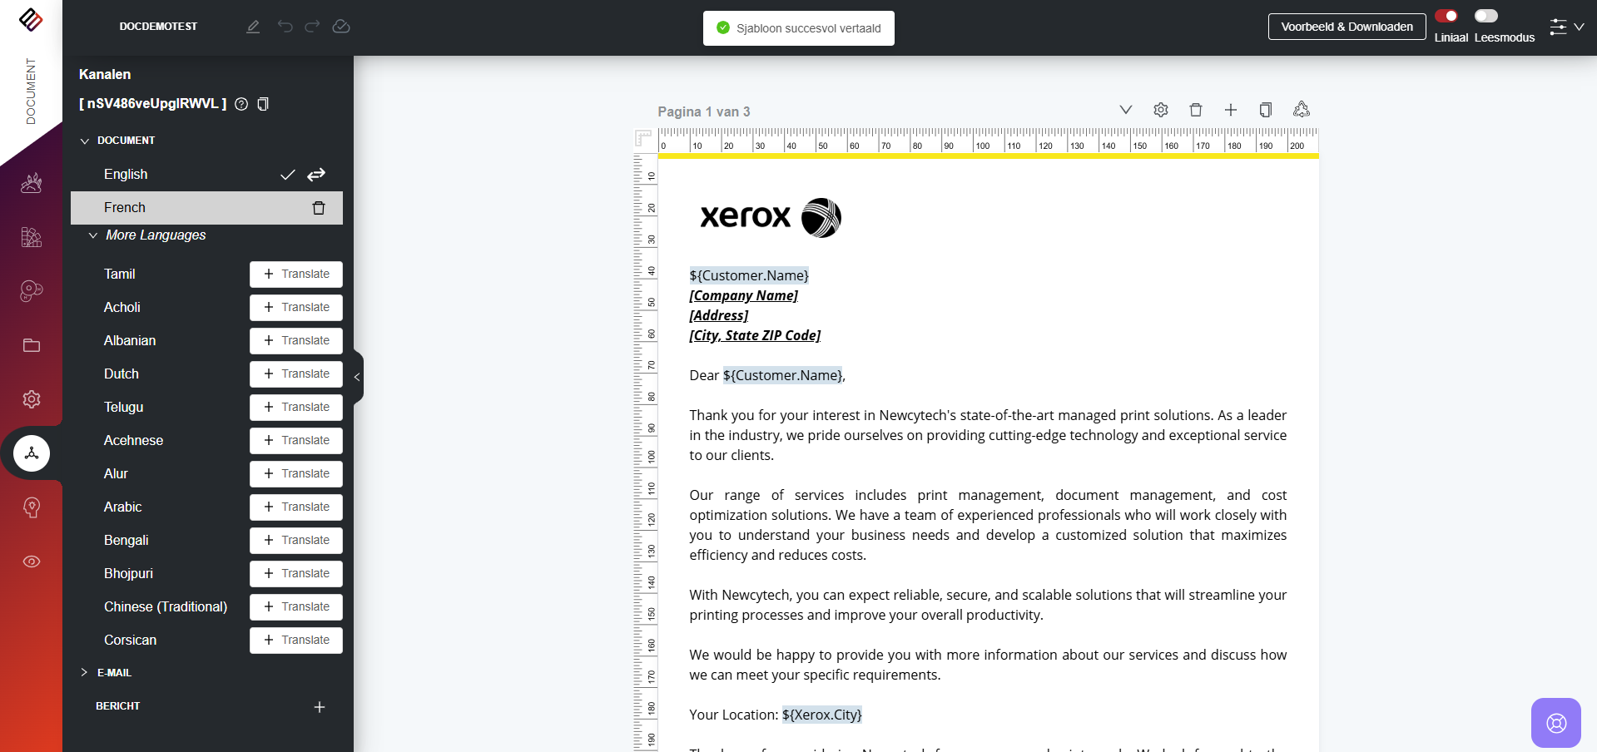
Task: Expand the E-MAIL channel section
Action: [x=85, y=672]
